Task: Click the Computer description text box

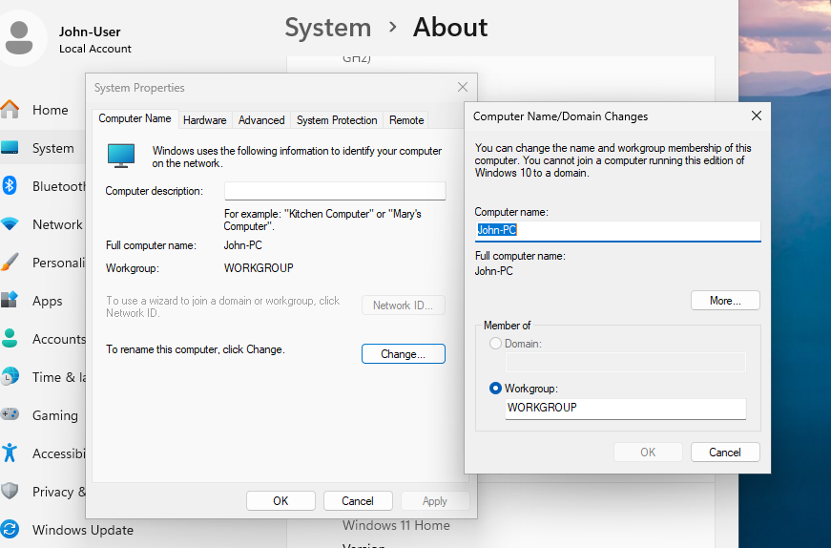Action: click(335, 191)
